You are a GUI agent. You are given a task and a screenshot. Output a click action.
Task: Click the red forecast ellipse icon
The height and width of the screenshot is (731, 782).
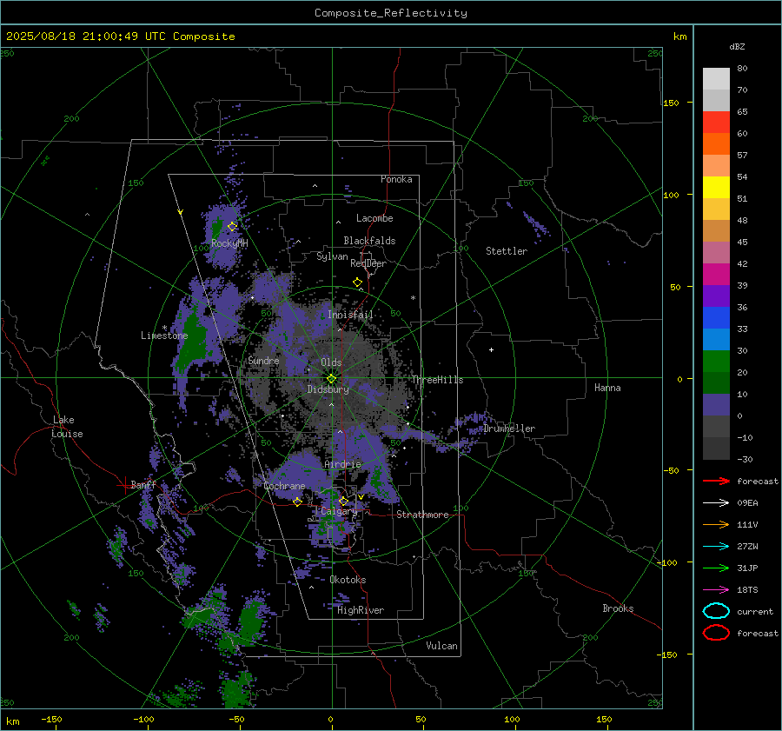pos(716,633)
